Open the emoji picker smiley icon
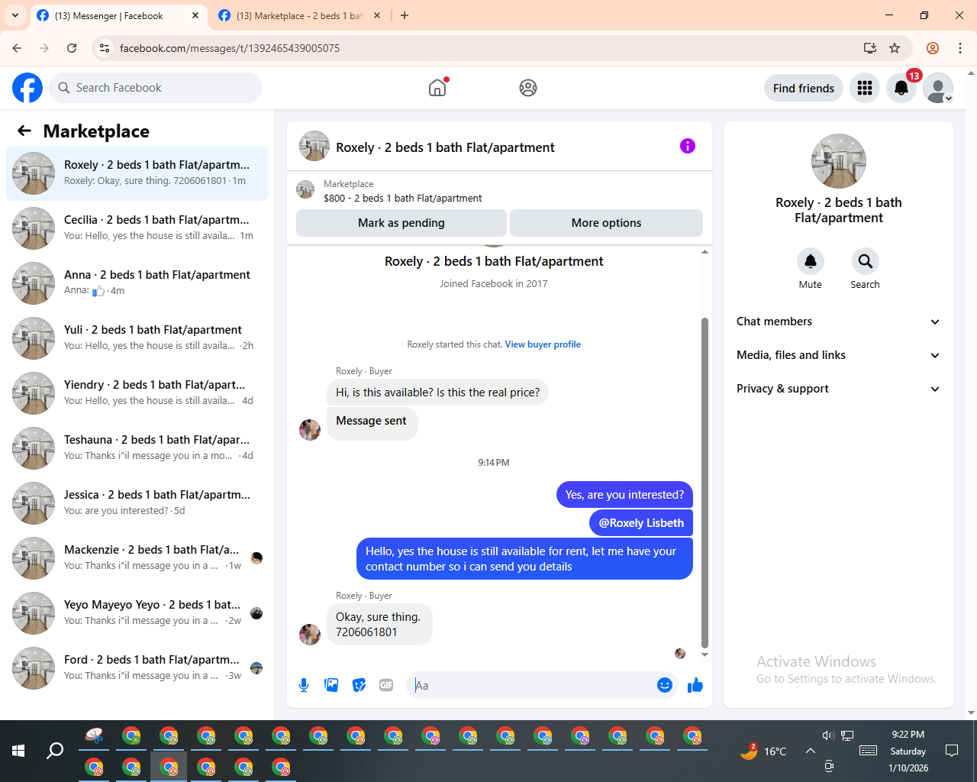Viewport: 977px width, 782px height. 665,685
